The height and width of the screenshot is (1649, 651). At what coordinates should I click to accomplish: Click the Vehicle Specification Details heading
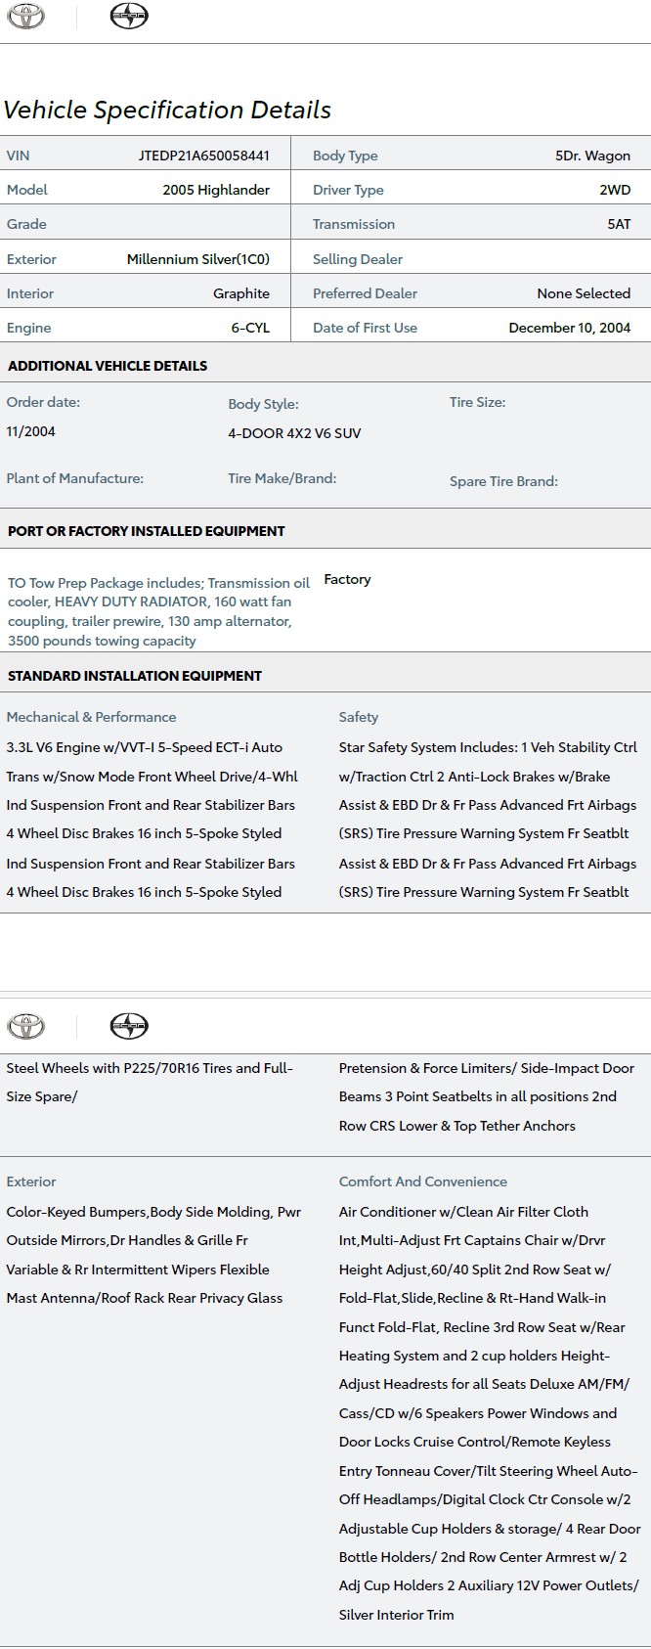point(167,110)
